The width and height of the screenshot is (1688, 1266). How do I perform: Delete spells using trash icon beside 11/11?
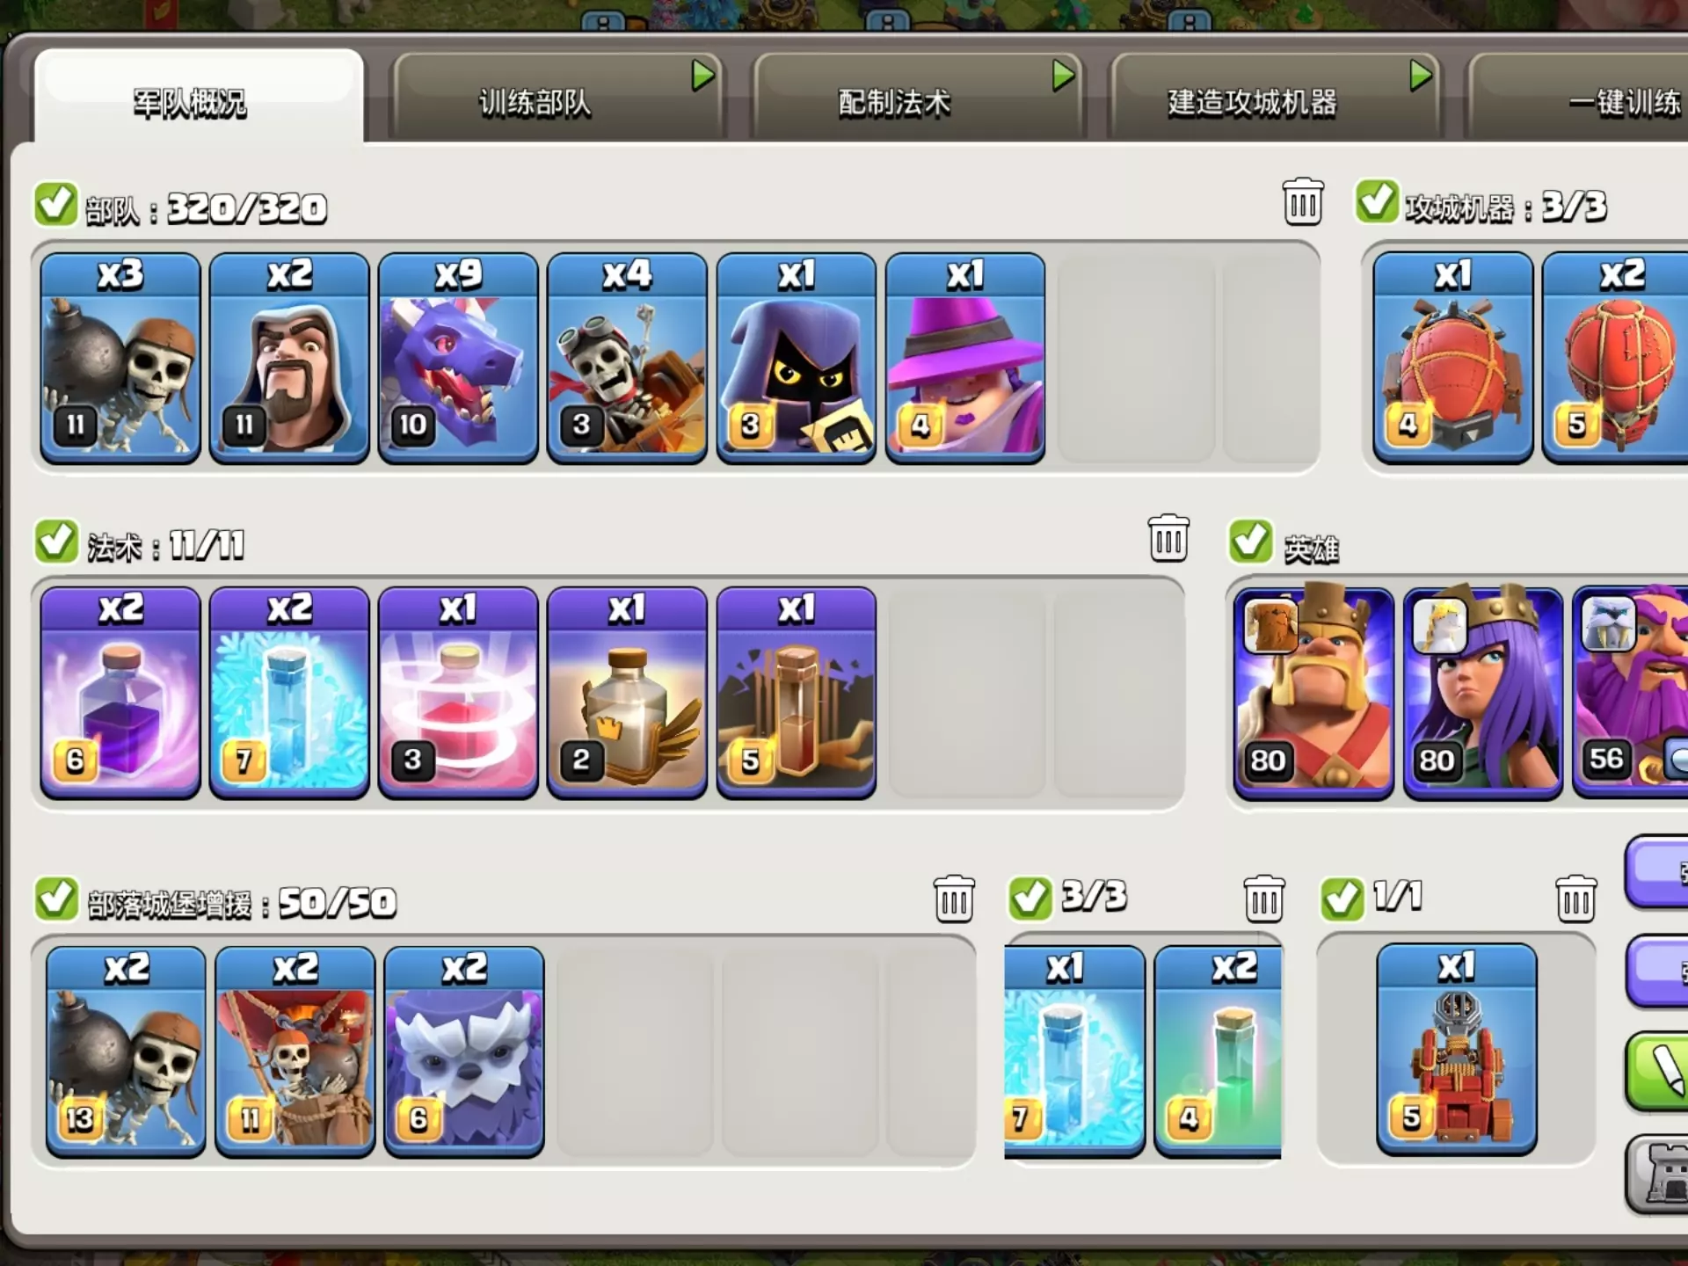coord(1168,538)
